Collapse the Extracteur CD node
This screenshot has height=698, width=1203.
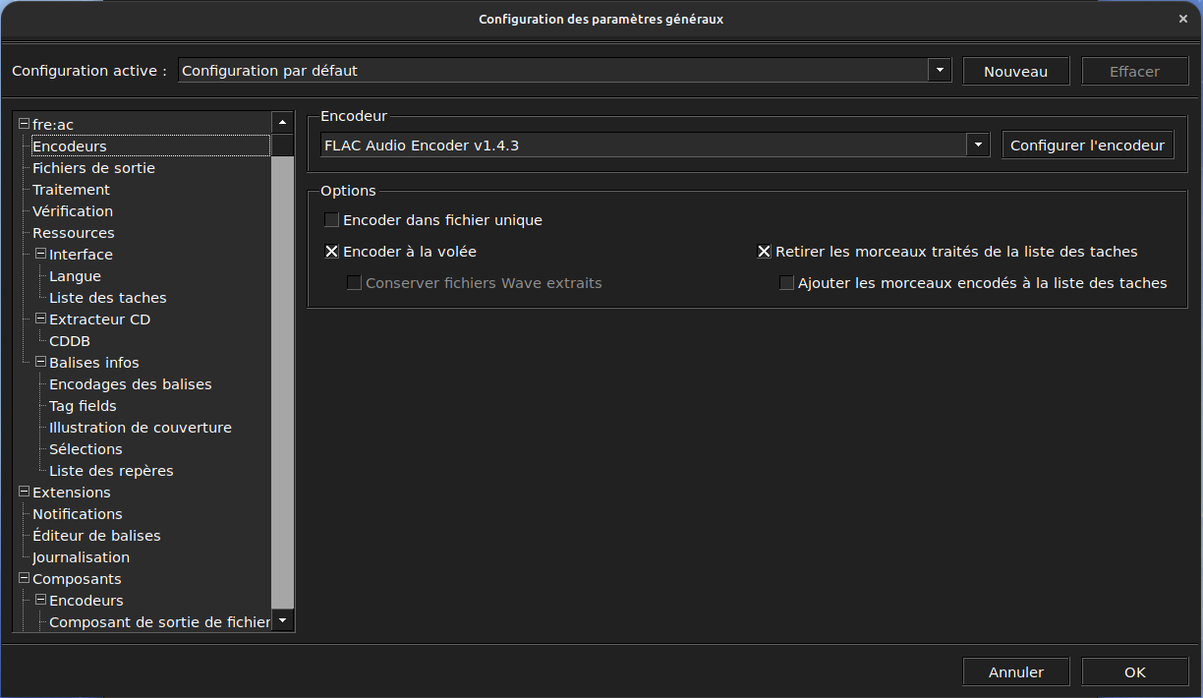[40, 319]
